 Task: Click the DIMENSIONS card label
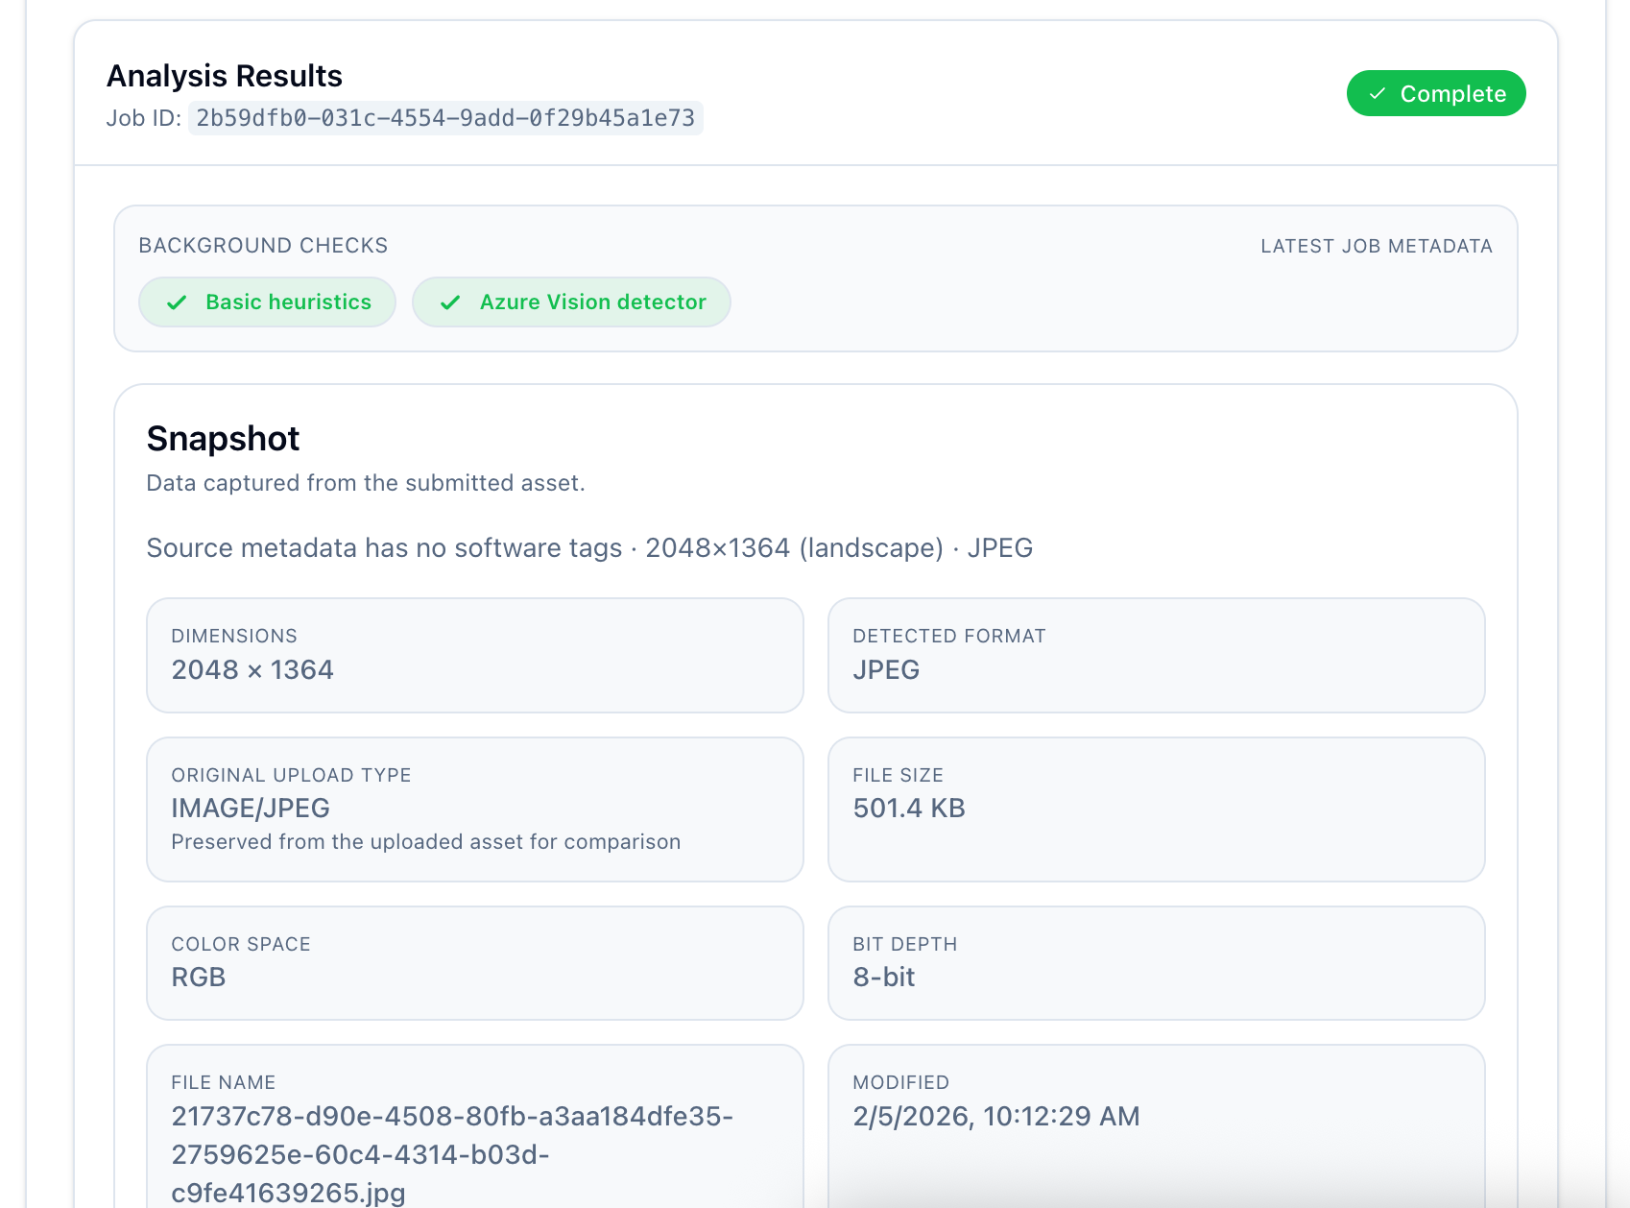234,636
